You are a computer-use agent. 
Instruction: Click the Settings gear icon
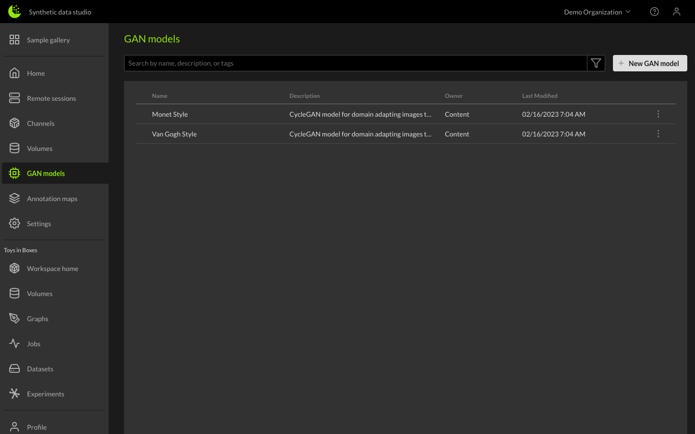pos(14,224)
